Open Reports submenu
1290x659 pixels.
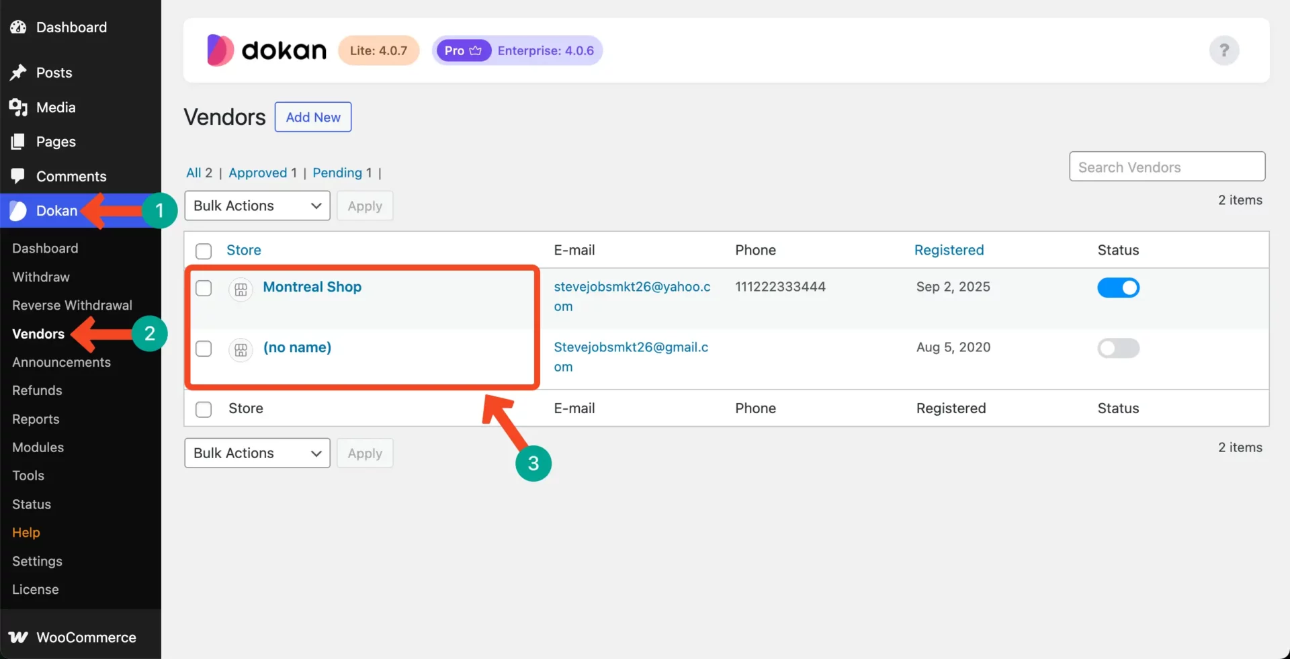[x=36, y=419]
